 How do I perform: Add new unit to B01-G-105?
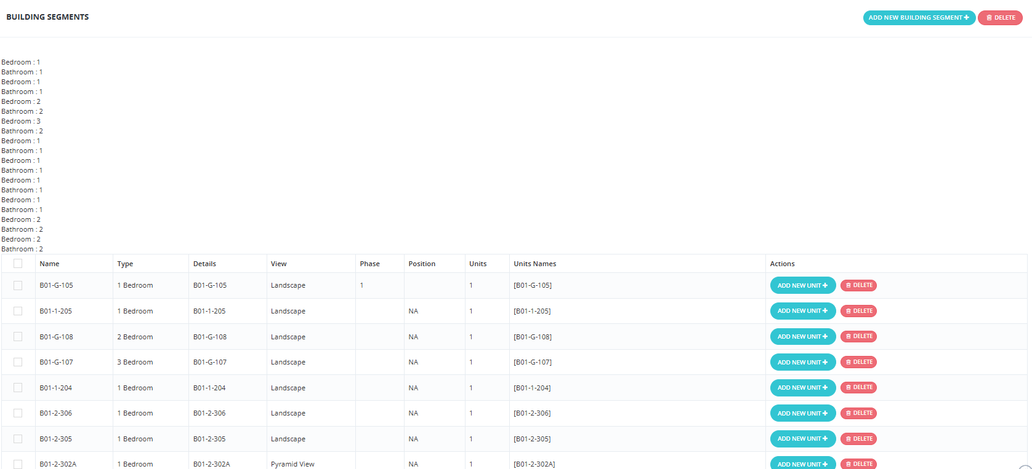(802, 285)
